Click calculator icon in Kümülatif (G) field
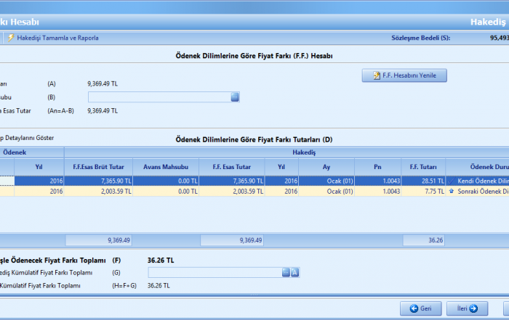Viewport: 509px width, 320px height. (x=285, y=272)
